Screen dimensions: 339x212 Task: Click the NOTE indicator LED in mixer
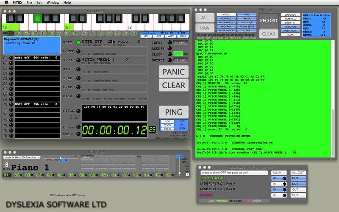78,42
